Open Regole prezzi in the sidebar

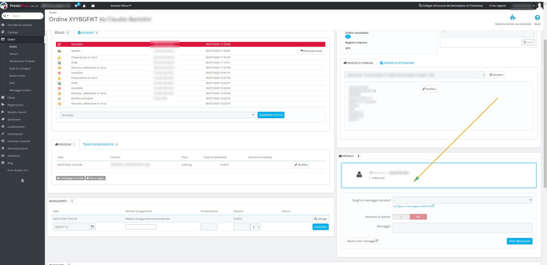[x=15, y=105]
